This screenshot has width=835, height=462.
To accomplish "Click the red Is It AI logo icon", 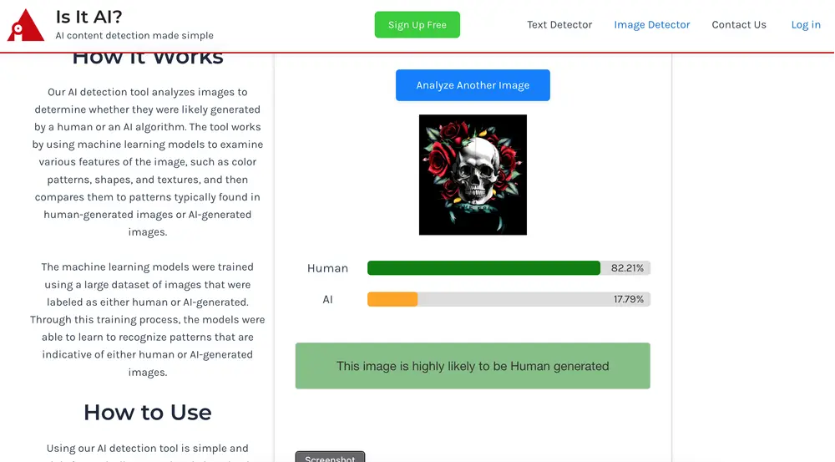I will click(25, 25).
